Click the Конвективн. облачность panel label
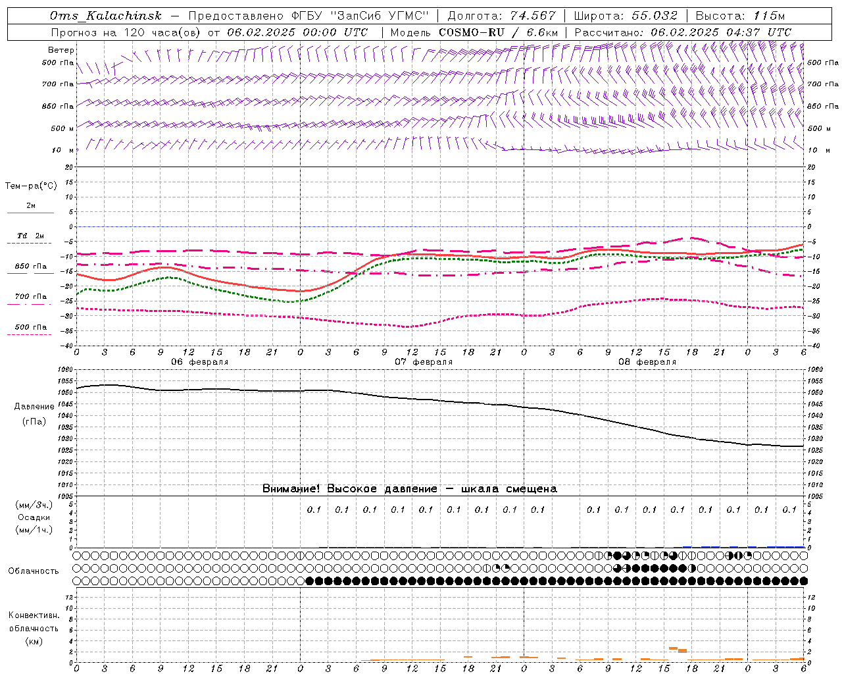This screenshot has height=674, width=842. tap(34, 622)
